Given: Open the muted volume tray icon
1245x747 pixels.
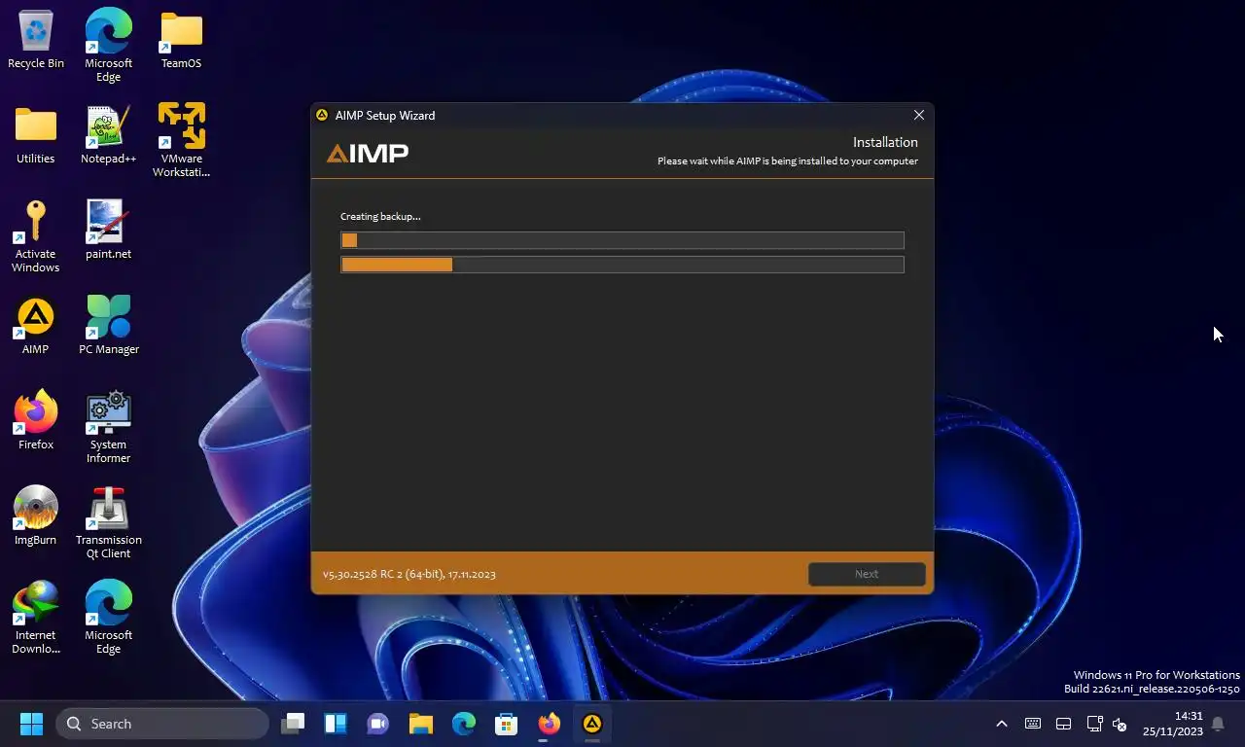Looking at the screenshot, I should tap(1120, 724).
